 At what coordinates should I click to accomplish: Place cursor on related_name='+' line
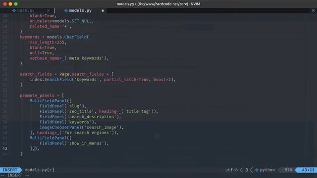coord(51,26)
